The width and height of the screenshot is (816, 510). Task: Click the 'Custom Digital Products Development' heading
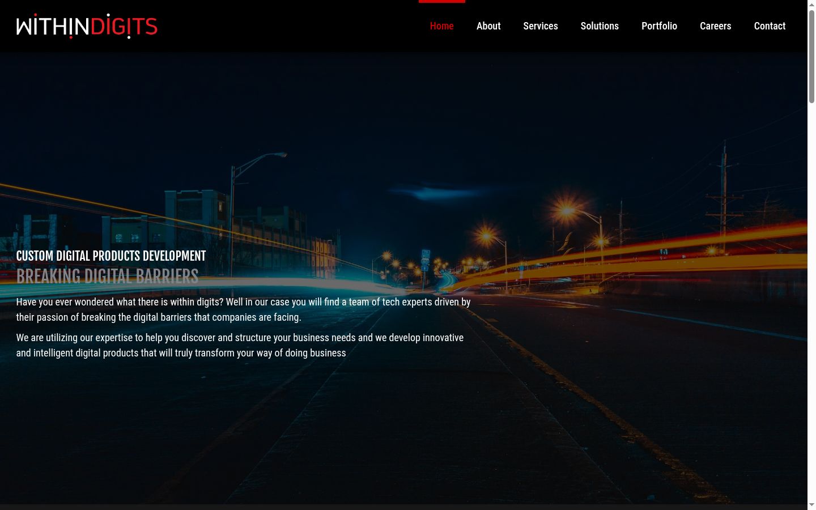tap(111, 256)
